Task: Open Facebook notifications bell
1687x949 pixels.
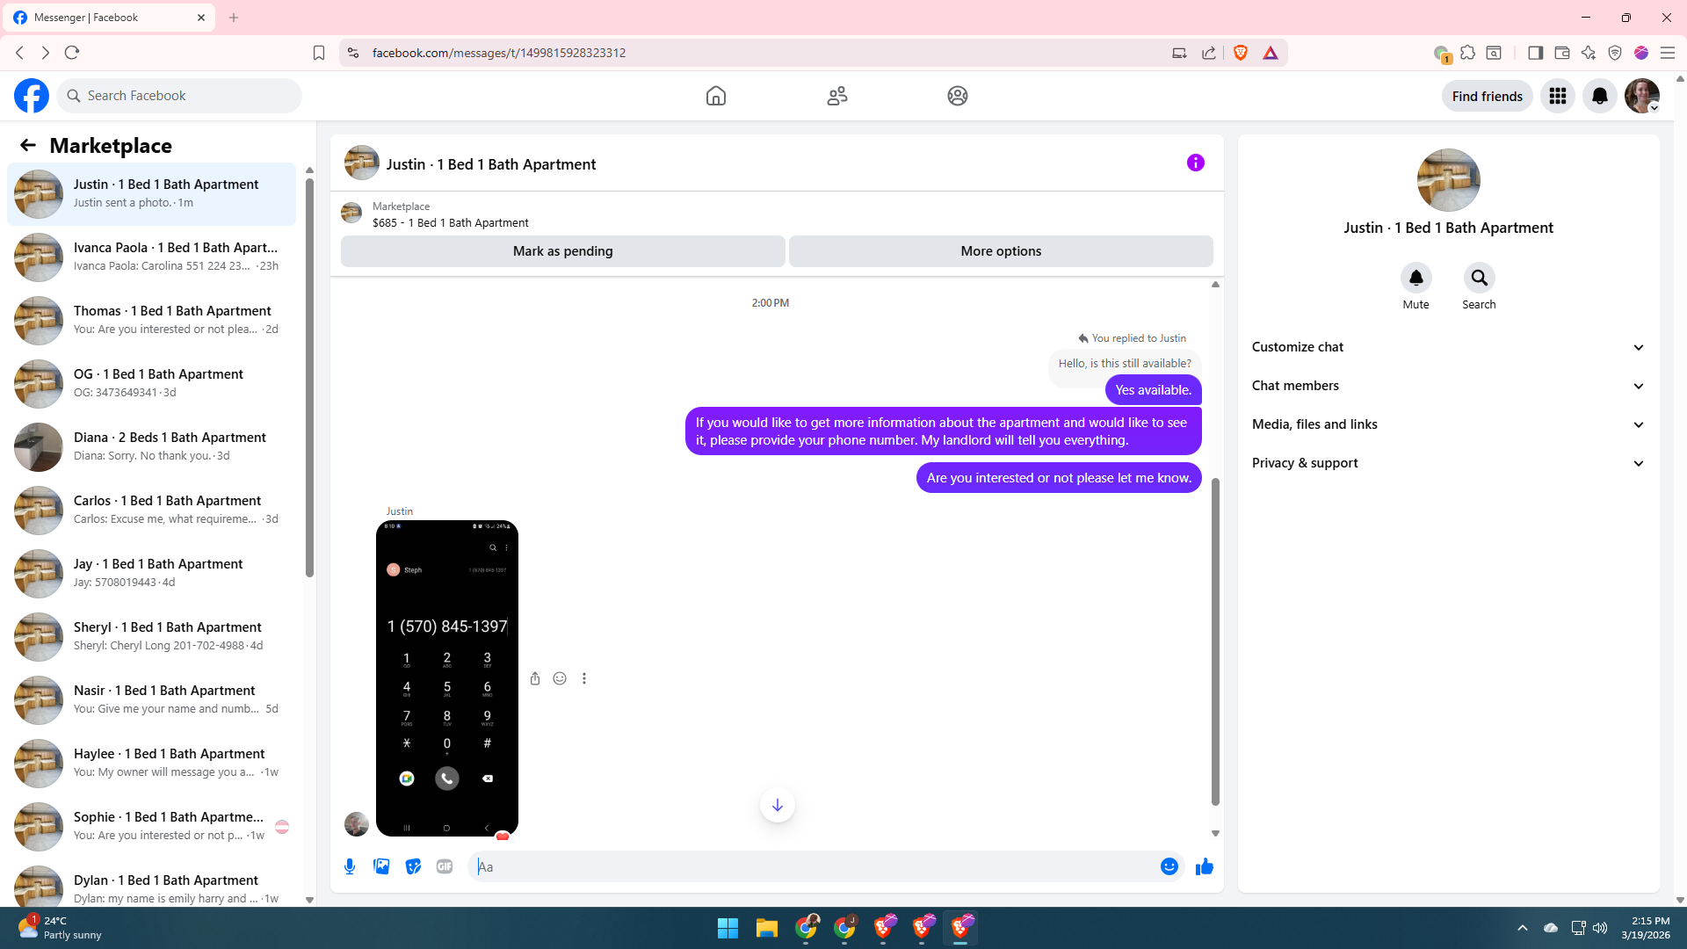Action: pyautogui.click(x=1599, y=96)
